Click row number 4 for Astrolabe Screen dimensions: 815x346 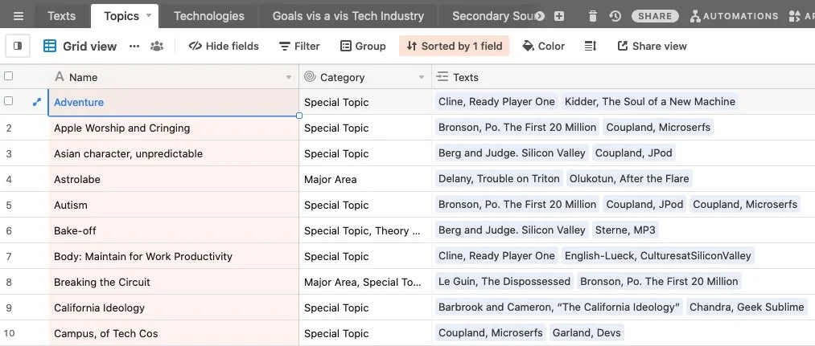pos(9,180)
